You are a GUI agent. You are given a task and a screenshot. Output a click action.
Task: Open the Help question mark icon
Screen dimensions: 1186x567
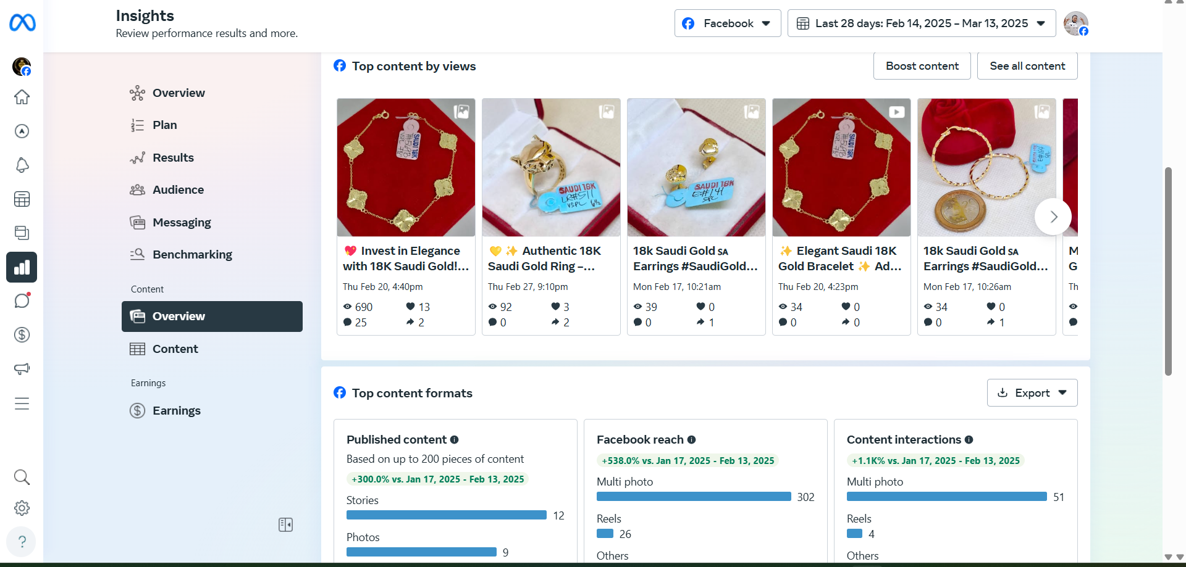point(22,542)
